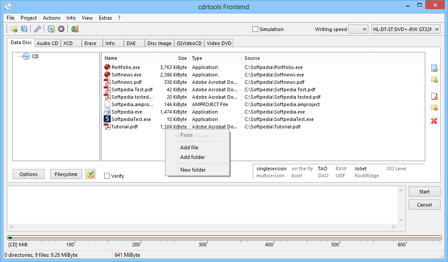The width and height of the screenshot is (448, 262).
Task: Switch to the Video DVD tab
Action: tap(219, 43)
